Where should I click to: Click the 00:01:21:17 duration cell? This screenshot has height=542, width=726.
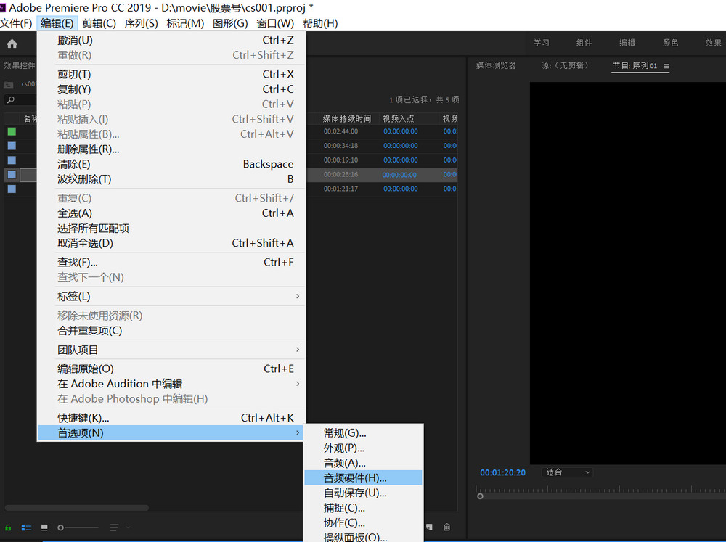(340, 189)
